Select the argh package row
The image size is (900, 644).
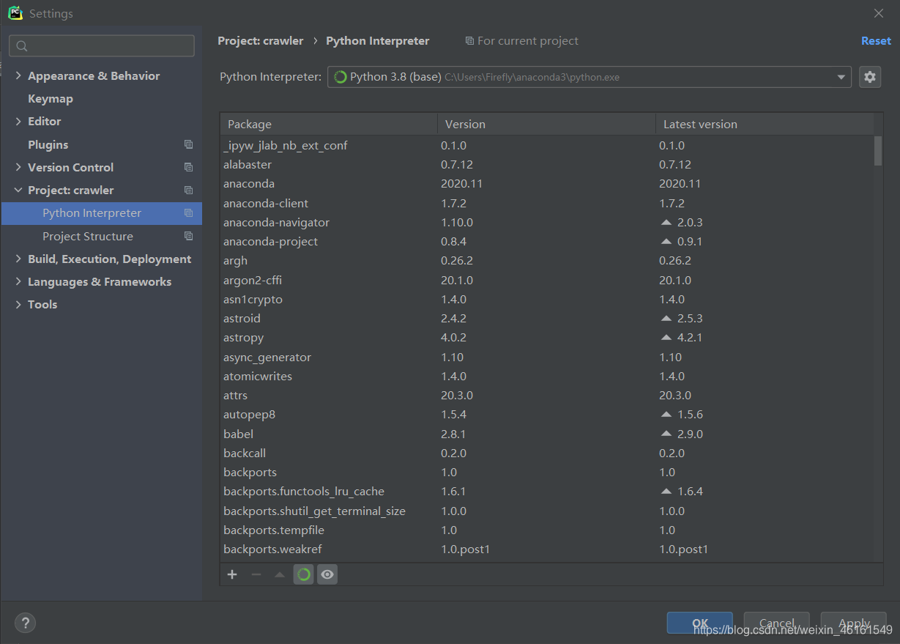pyautogui.click(x=547, y=260)
